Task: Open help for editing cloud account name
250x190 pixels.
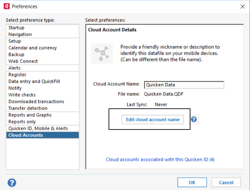Action: coord(194,119)
